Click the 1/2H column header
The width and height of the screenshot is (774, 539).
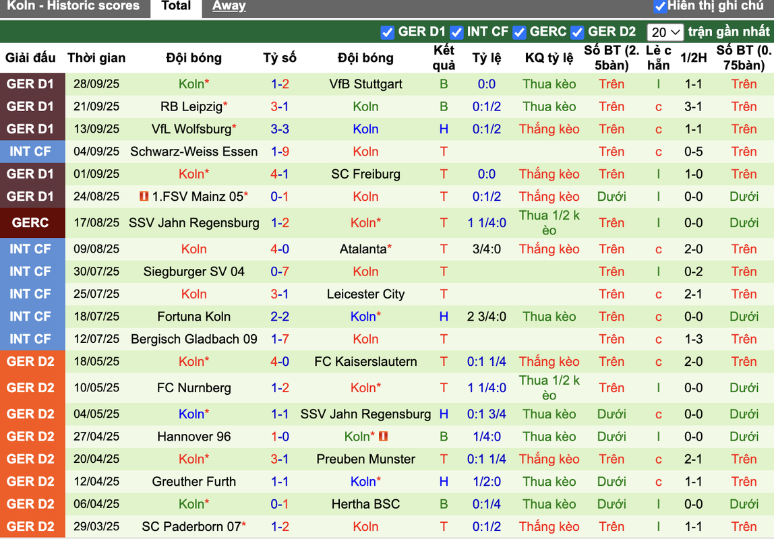click(694, 58)
